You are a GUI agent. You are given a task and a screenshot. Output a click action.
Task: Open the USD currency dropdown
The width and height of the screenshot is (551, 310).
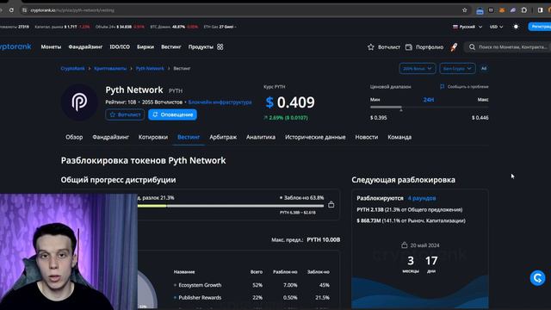pyautogui.click(x=496, y=27)
